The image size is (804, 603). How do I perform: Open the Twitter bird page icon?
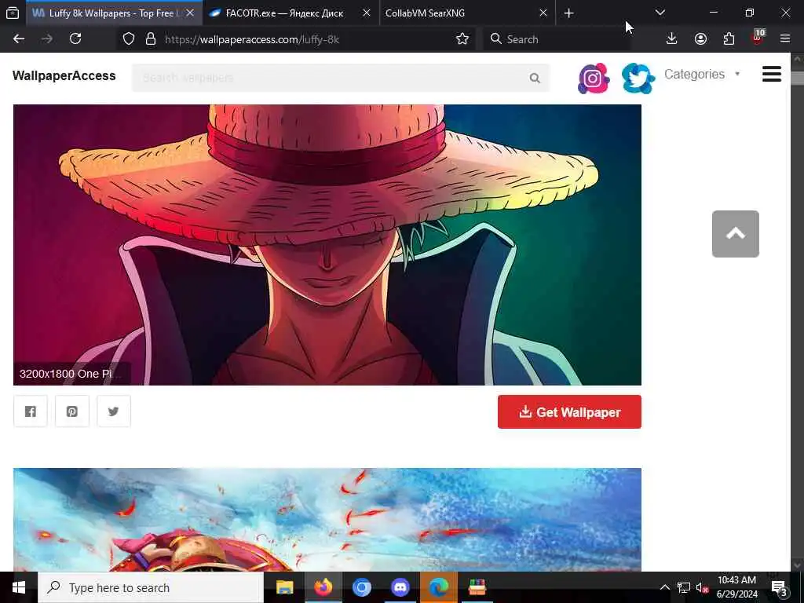tap(638, 78)
